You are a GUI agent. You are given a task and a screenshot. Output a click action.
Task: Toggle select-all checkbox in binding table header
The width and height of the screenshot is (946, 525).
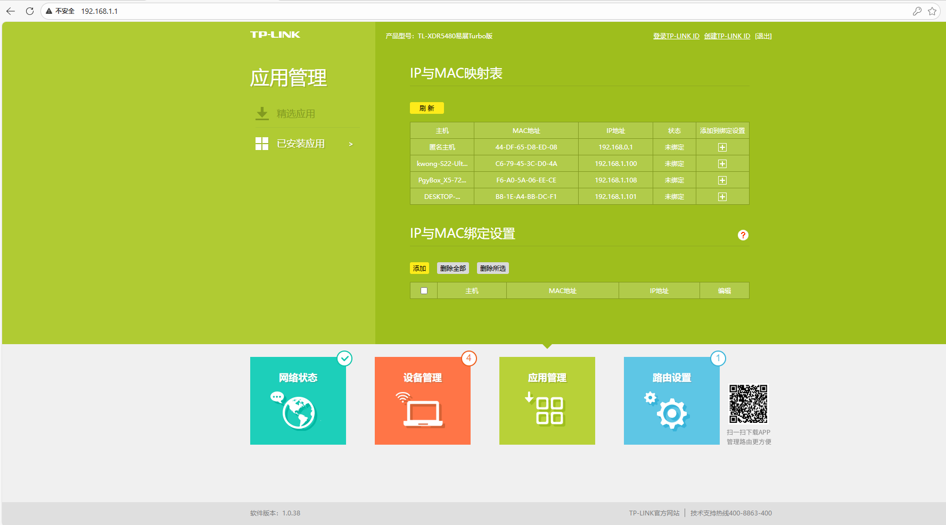[424, 291]
